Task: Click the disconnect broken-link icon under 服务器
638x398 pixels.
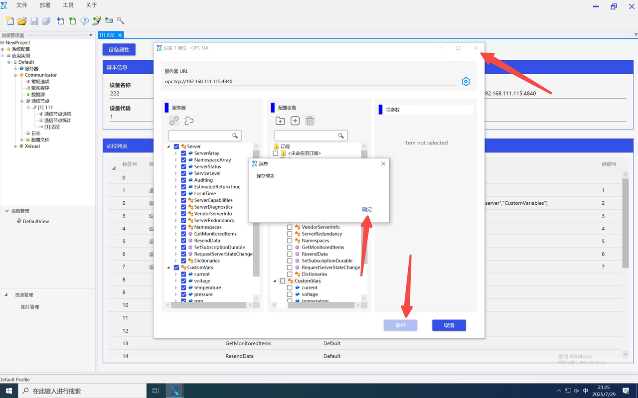Action: click(x=189, y=121)
